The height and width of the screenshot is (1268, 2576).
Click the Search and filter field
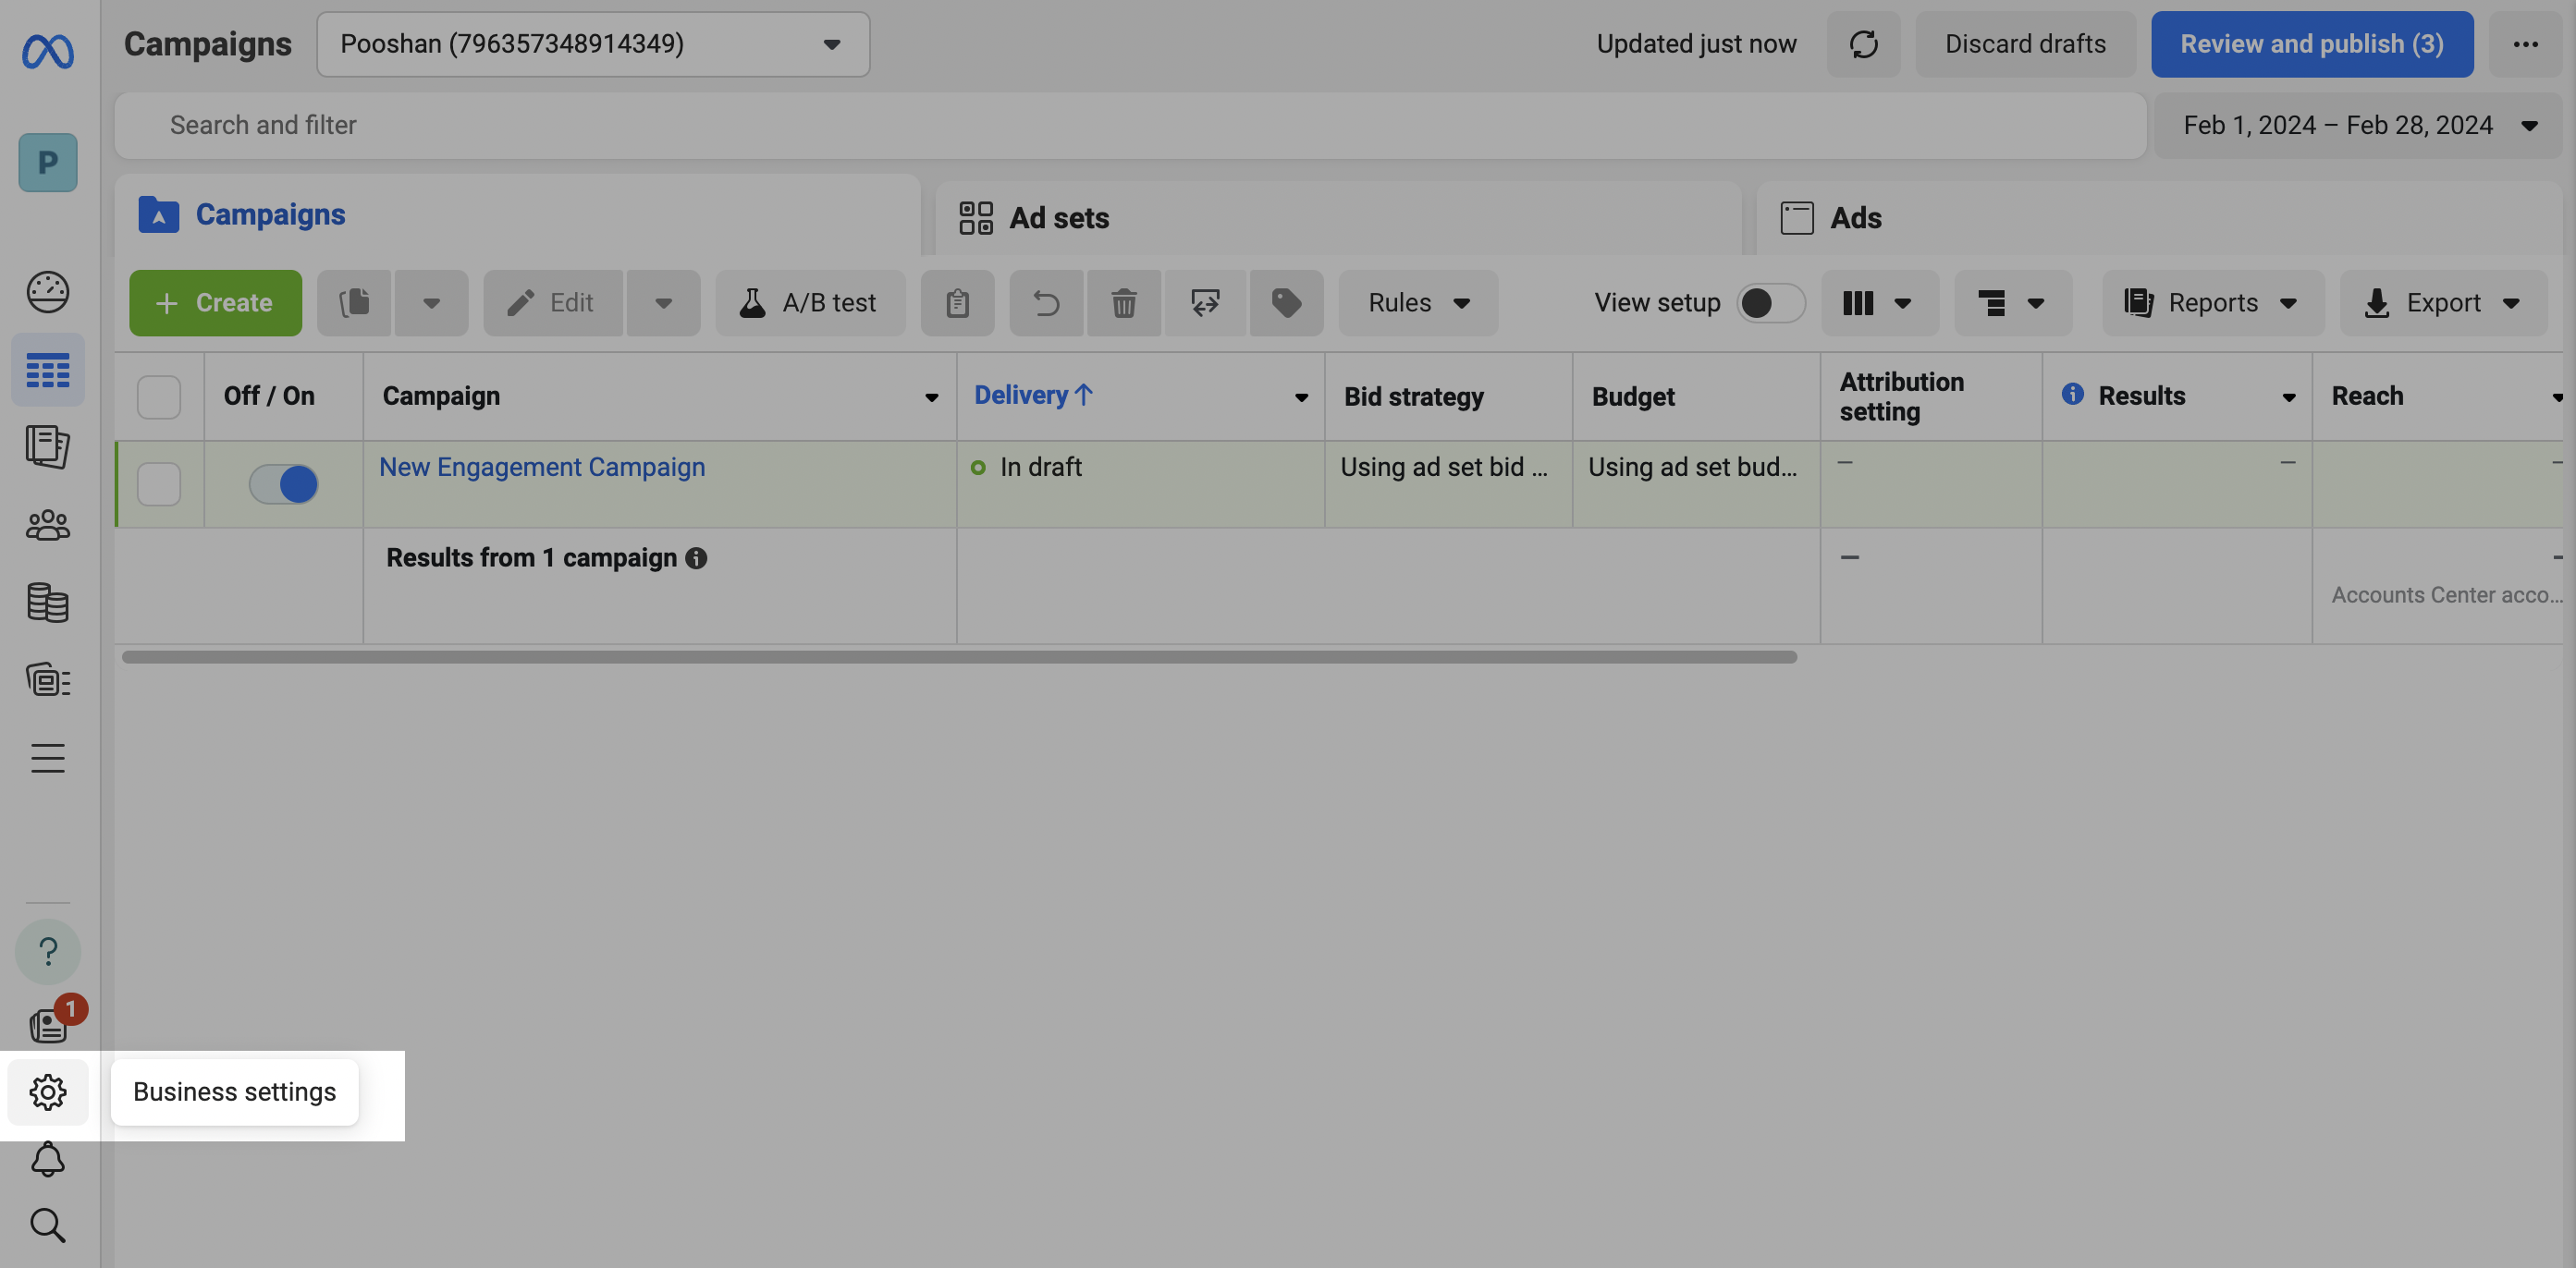[1130, 125]
